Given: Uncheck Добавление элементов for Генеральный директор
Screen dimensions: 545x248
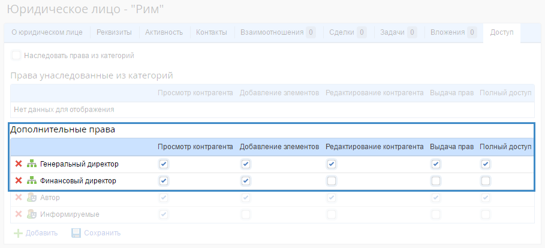Looking at the screenshot, I should [x=245, y=164].
